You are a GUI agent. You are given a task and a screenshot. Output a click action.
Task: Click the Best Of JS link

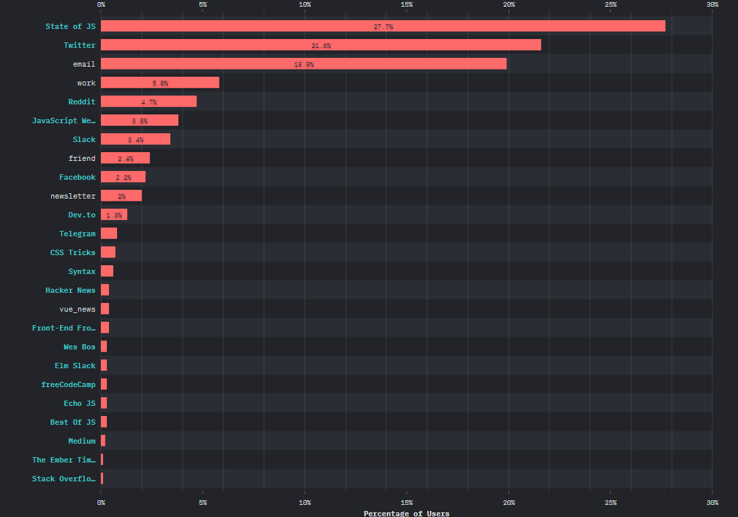click(73, 422)
